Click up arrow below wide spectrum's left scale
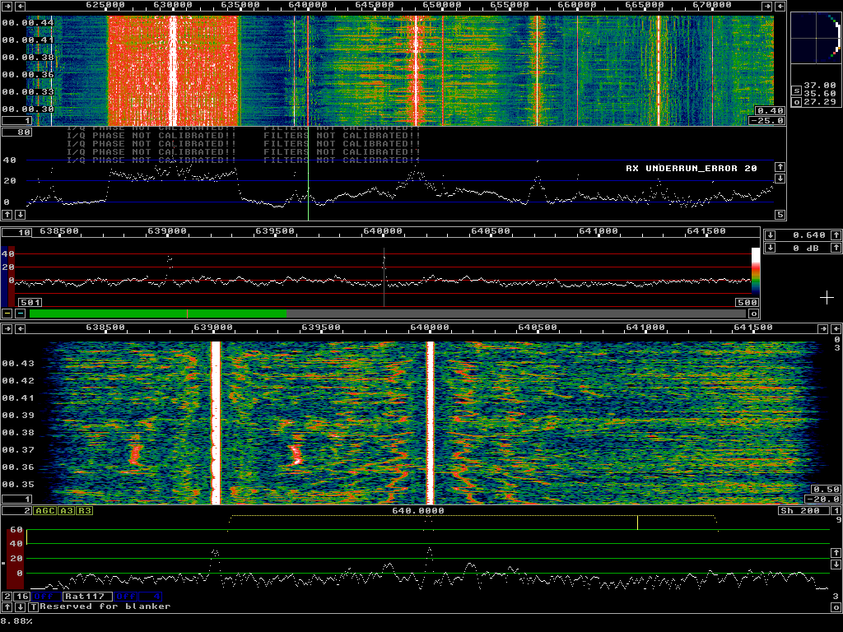Image resolution: width=843 pixels, height=632 pixels. [7, 215]
